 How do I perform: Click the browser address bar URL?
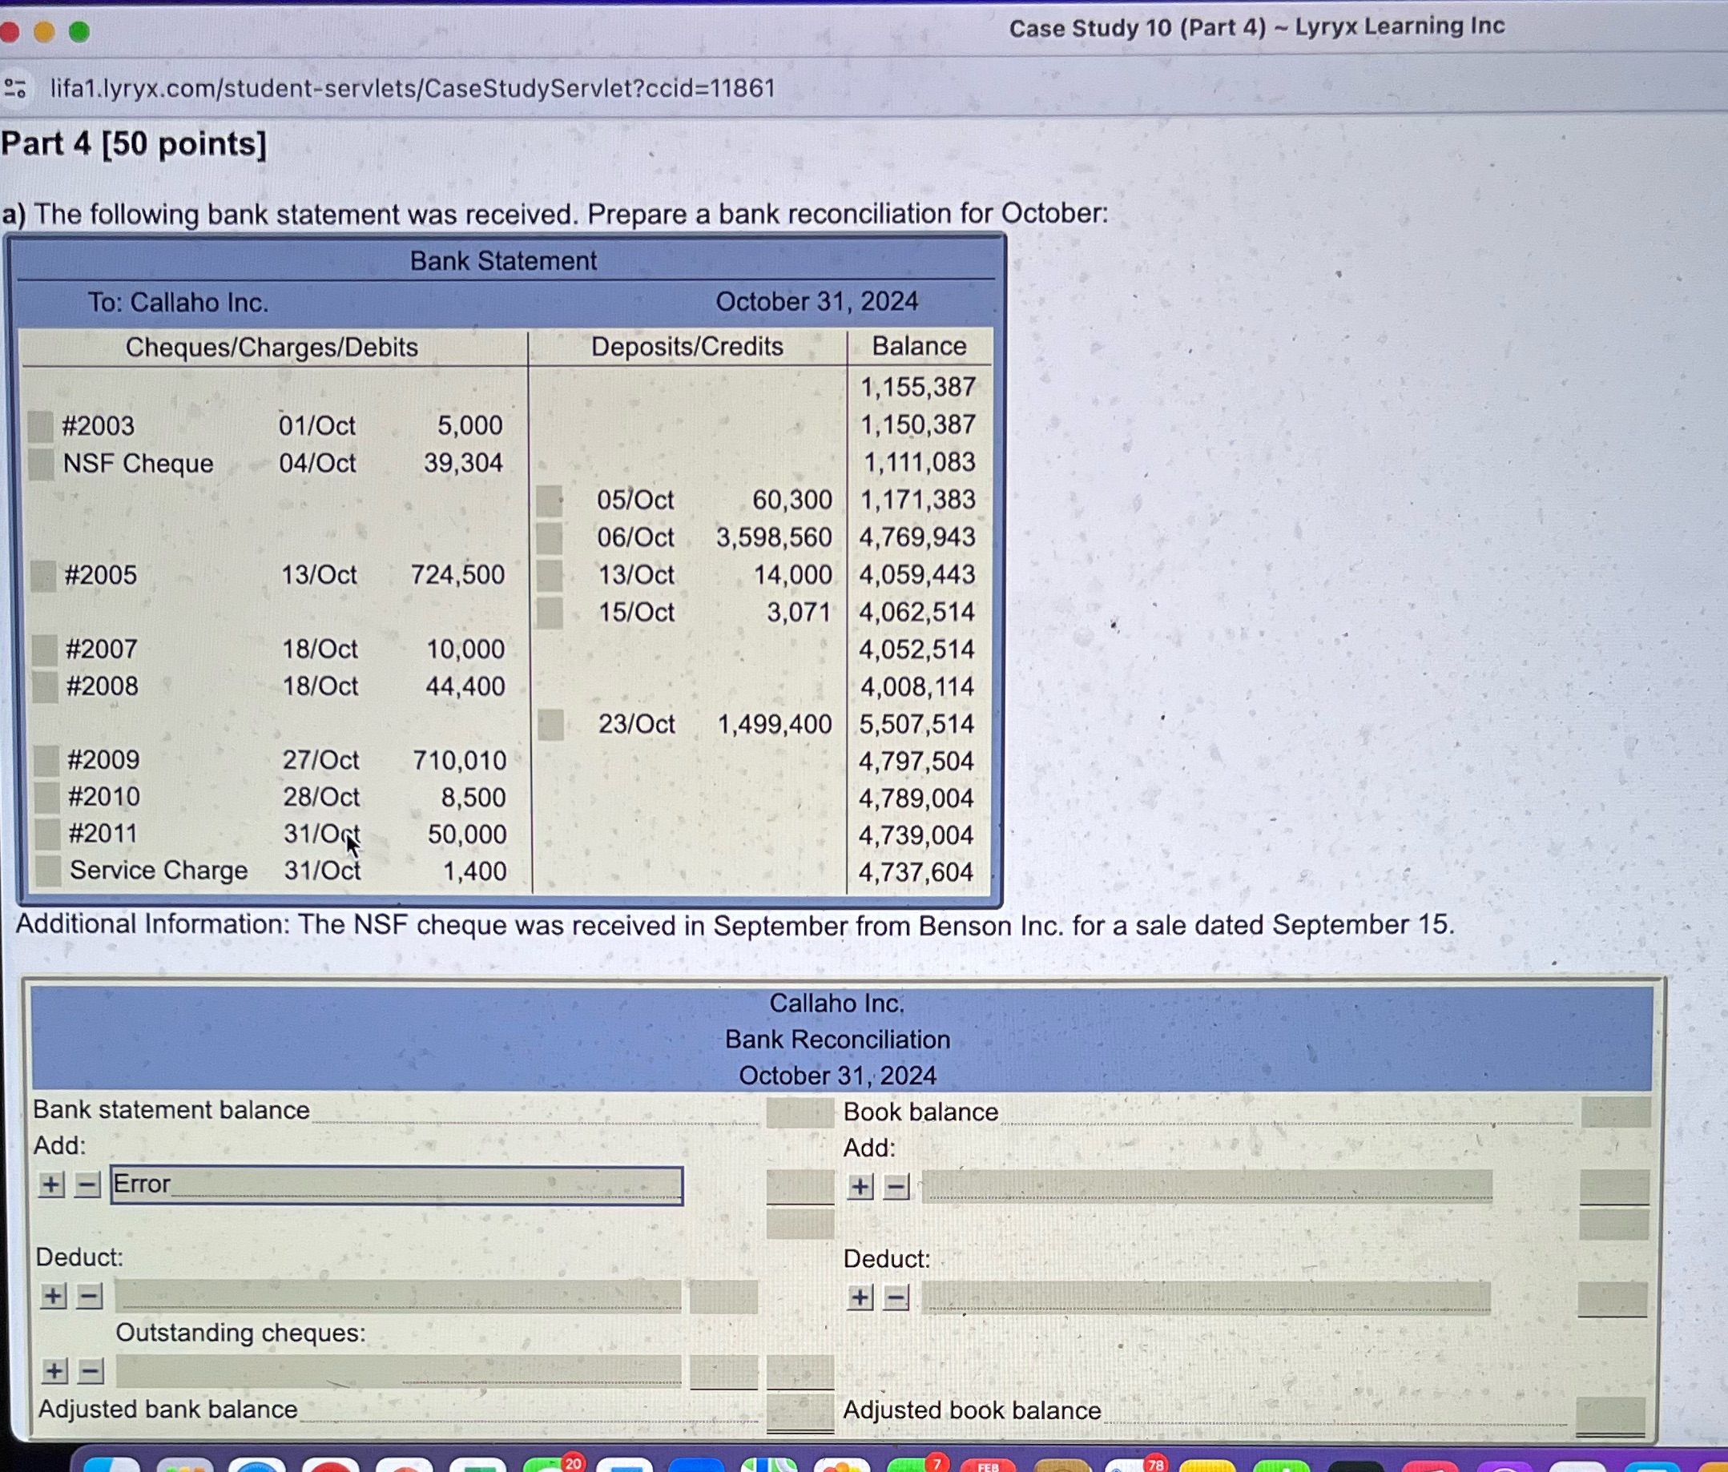[x=413, y=87]
